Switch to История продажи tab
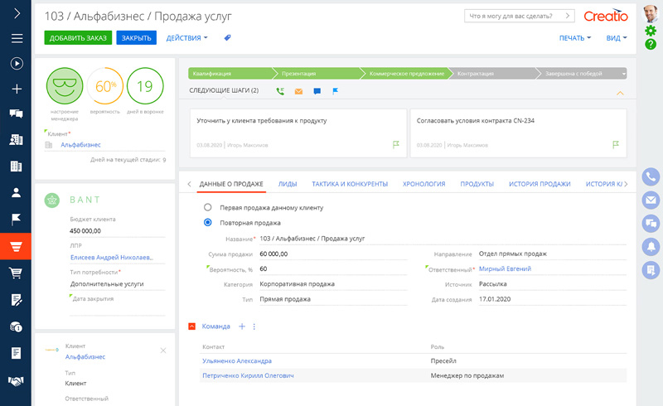 coord(540,184)
